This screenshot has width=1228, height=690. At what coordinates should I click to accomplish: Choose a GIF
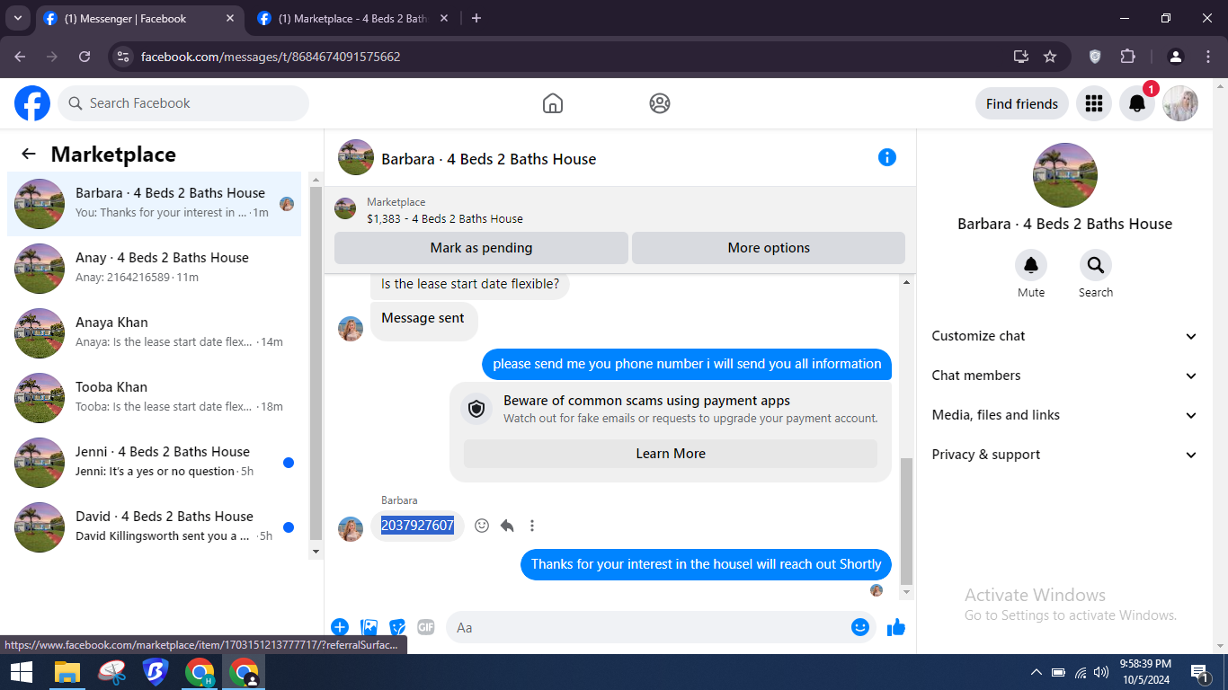pyautogui.click(x=426, y=627)
